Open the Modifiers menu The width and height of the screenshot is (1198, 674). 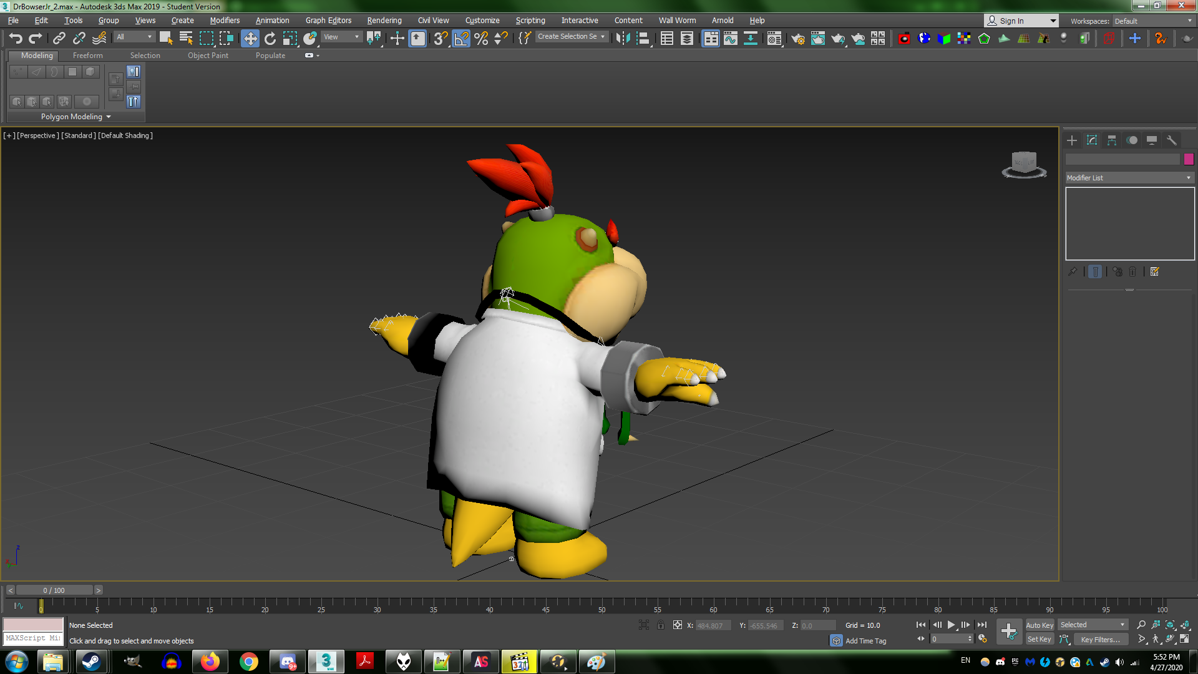tap(225, 21)
